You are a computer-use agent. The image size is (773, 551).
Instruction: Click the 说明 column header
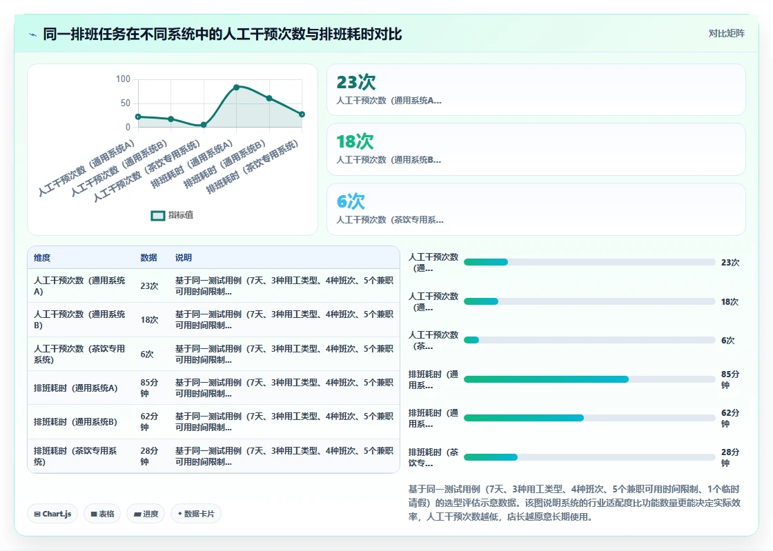pyautogui.click(x=184, y=257)
